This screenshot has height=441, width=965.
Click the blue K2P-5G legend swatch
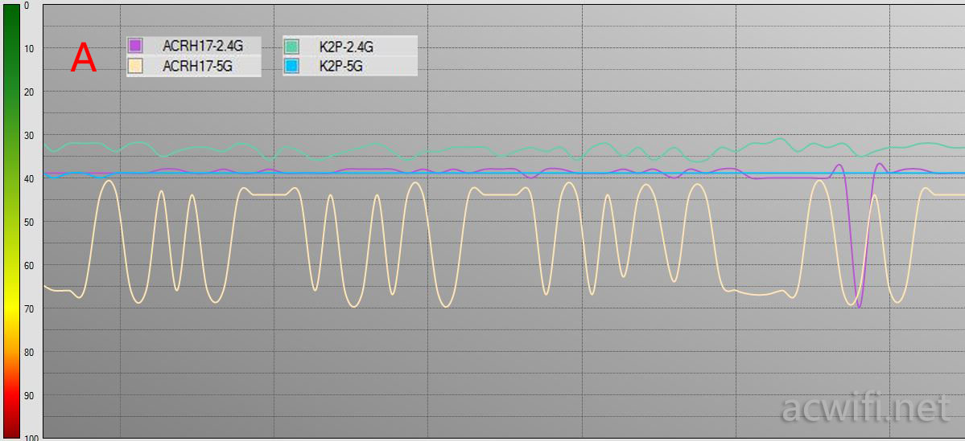[x=291, y=67]
